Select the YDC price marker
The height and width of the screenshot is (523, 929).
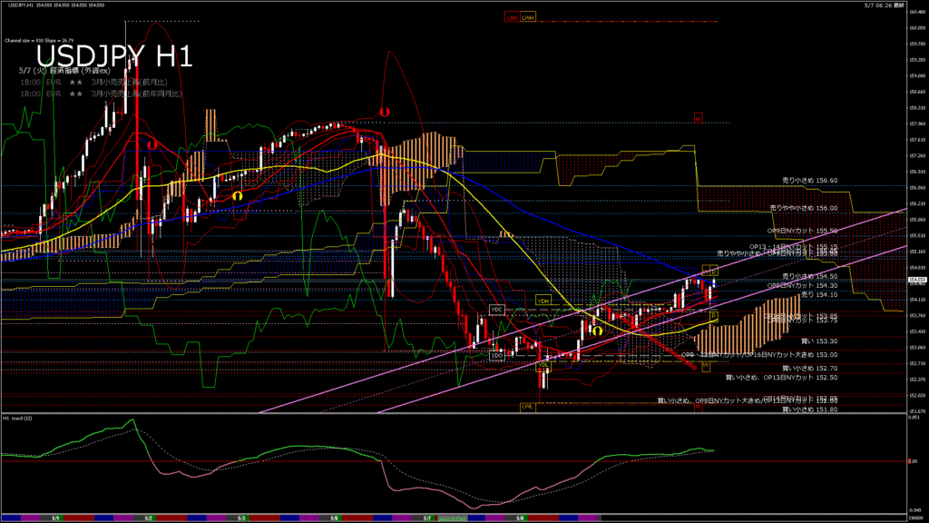[x=496, y=310]
